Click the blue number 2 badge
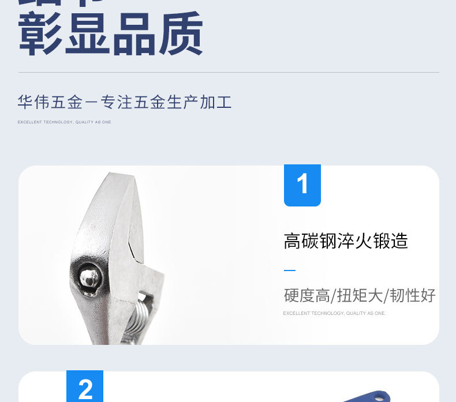 [x=85, y=386]
